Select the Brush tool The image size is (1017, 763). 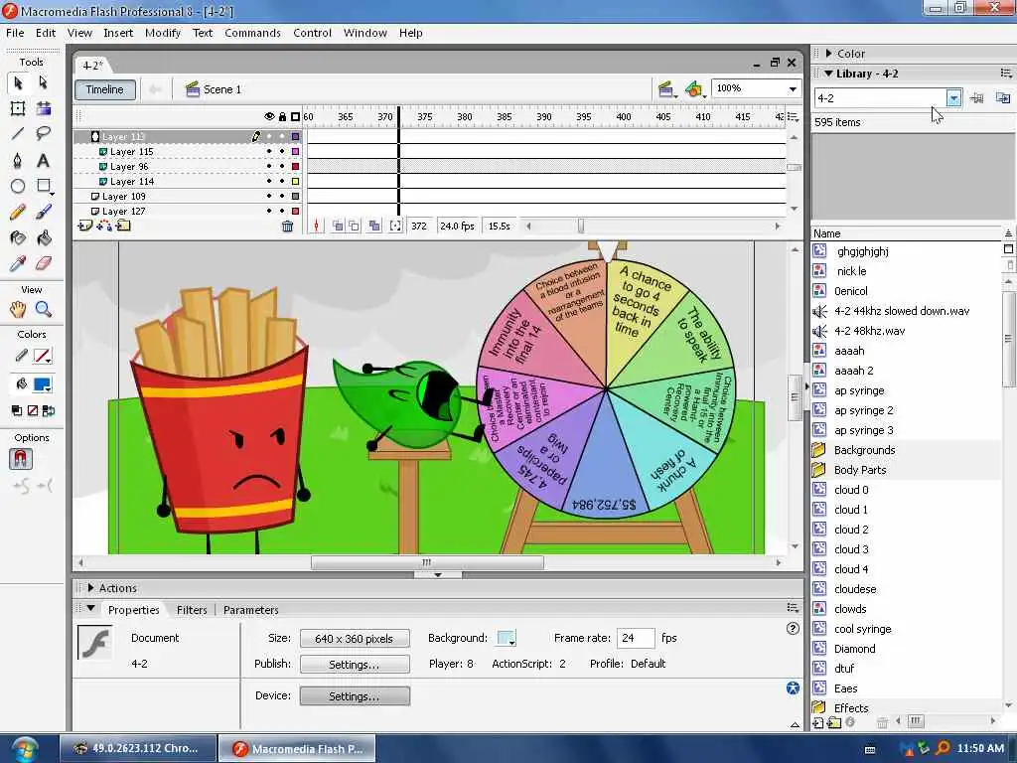point(44,213)
